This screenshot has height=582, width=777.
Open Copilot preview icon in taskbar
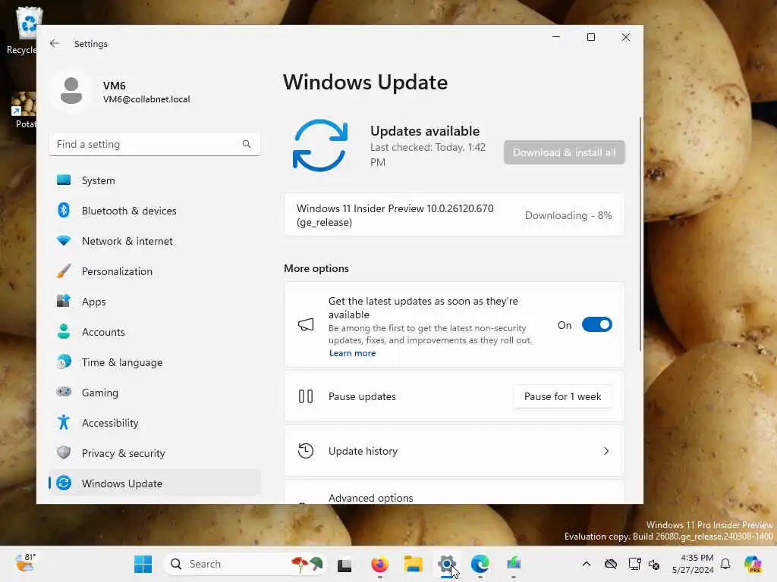[753, 564]
